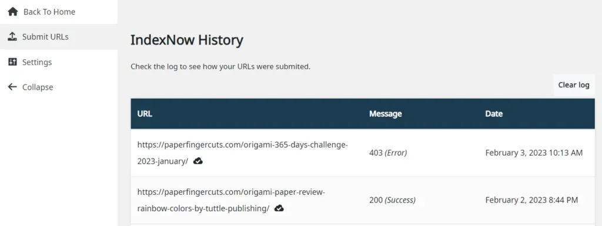Click cloud icon after tuttle-publishing URL

click(279, 208)
